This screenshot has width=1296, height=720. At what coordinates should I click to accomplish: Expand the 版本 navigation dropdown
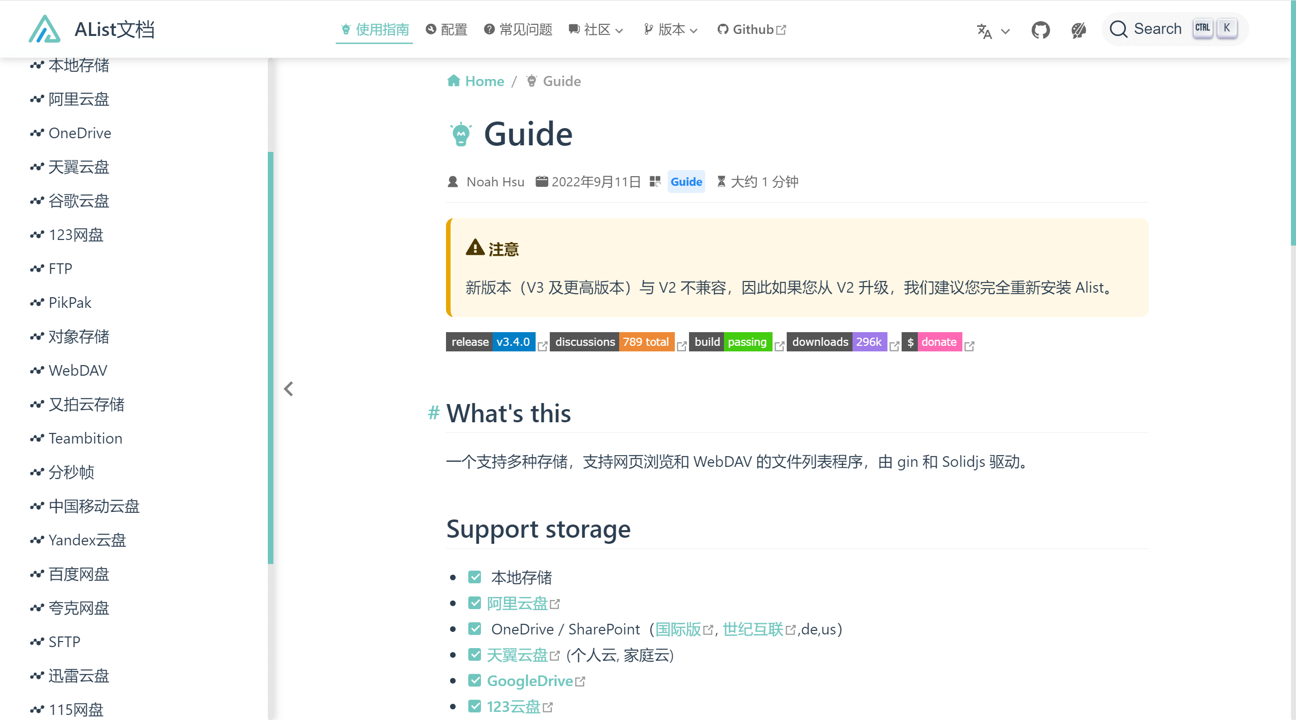[x=671, y=30]
